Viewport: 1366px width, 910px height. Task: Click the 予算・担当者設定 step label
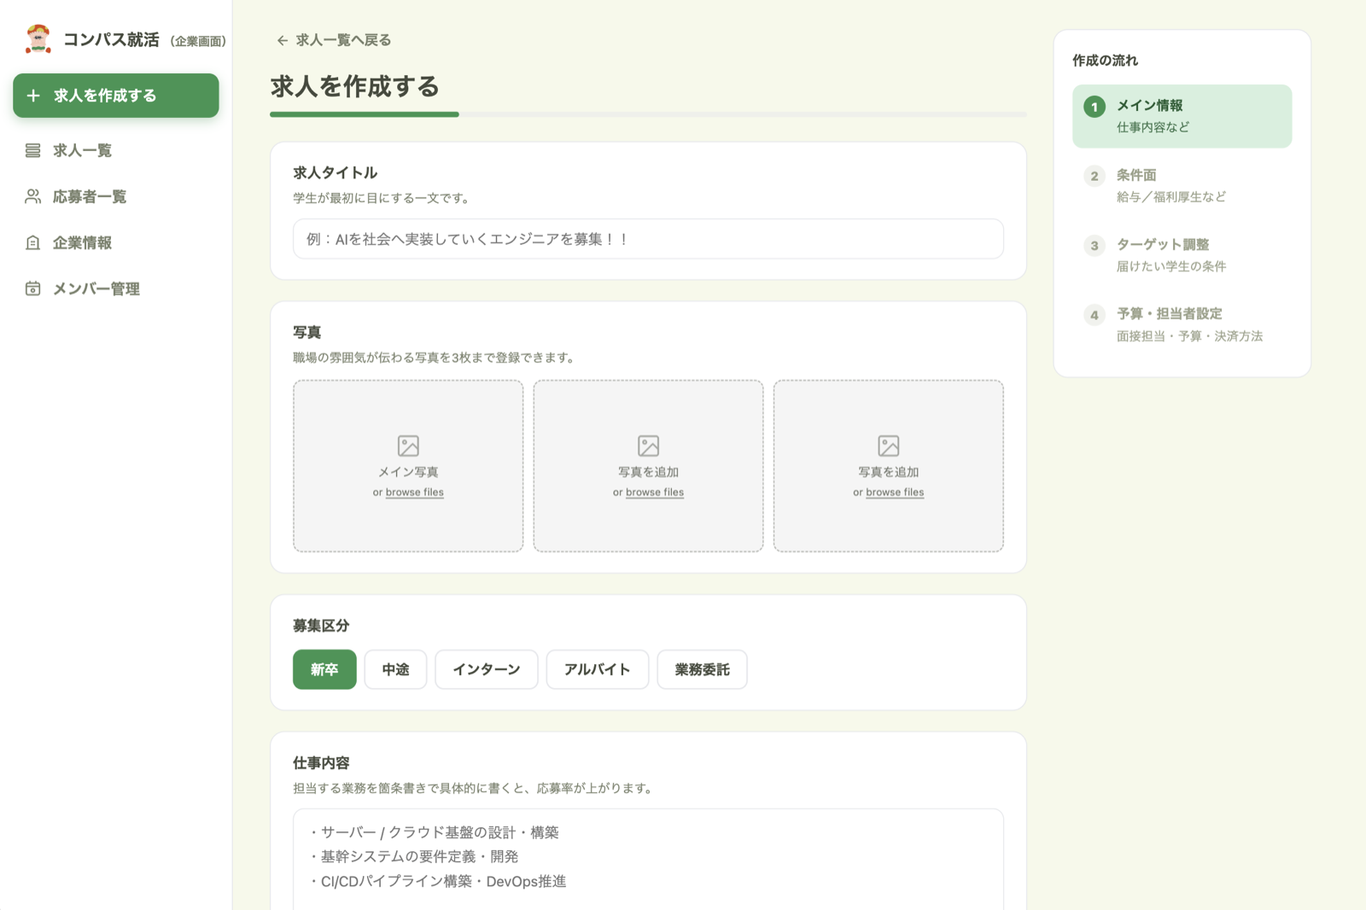[1170, 314]
